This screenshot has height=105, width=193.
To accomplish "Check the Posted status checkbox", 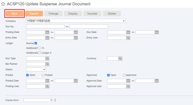I will pyautogui.click(x=43, y=75).
